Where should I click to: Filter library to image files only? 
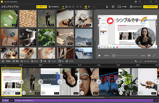pos(70,7)
